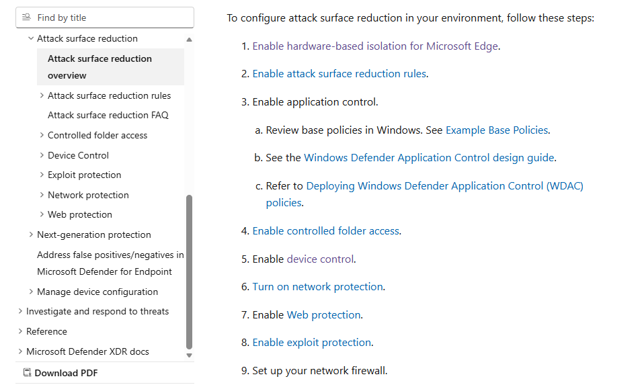Collapse the Attack surface reduction section

31,38
